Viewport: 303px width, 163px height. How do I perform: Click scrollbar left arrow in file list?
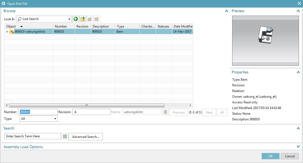tap(7, 105)
